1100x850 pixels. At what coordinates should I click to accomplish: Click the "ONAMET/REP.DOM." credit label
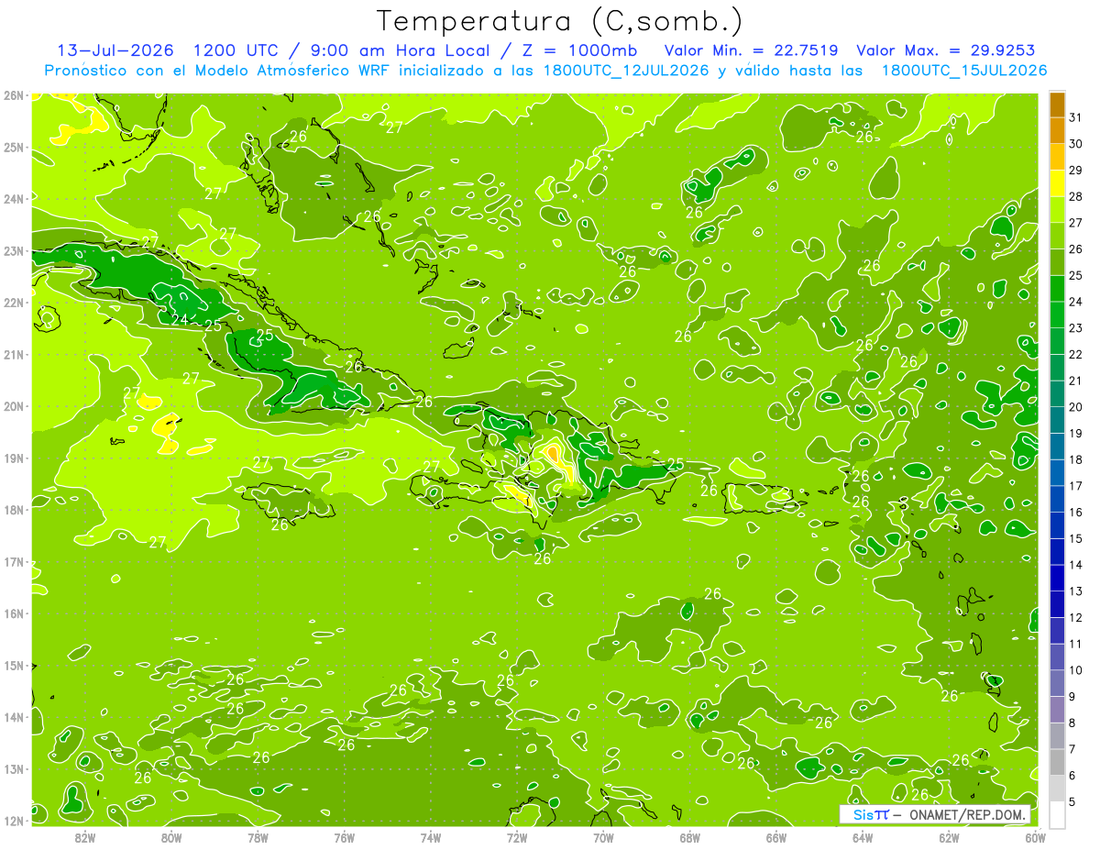[x=968, y=815]
